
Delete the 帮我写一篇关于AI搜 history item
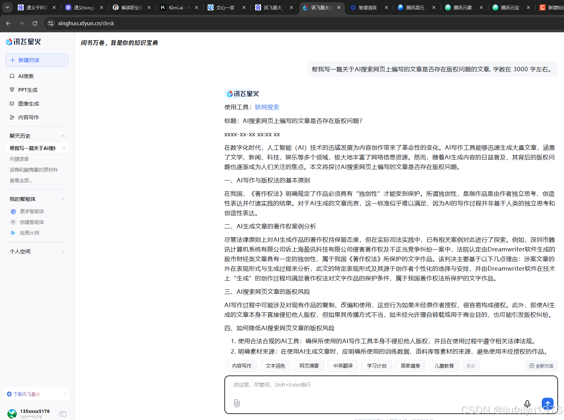coord(64,148)
